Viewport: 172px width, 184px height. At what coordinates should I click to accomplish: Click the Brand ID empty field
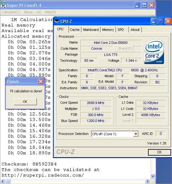click(x=137, y=48)
